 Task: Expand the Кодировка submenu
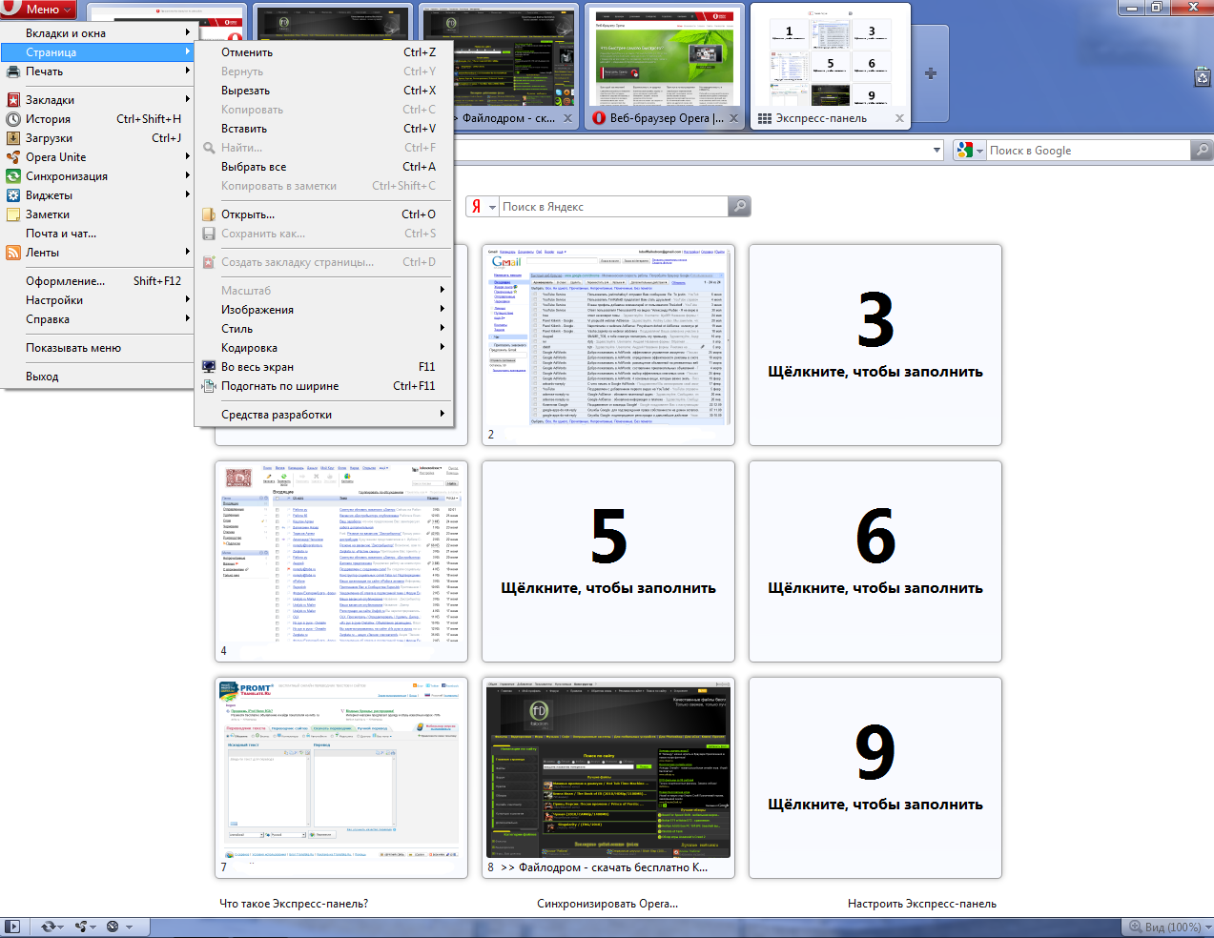[323, 348]
